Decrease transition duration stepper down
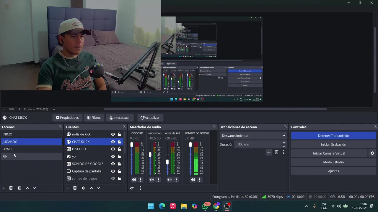 (284, 146)
